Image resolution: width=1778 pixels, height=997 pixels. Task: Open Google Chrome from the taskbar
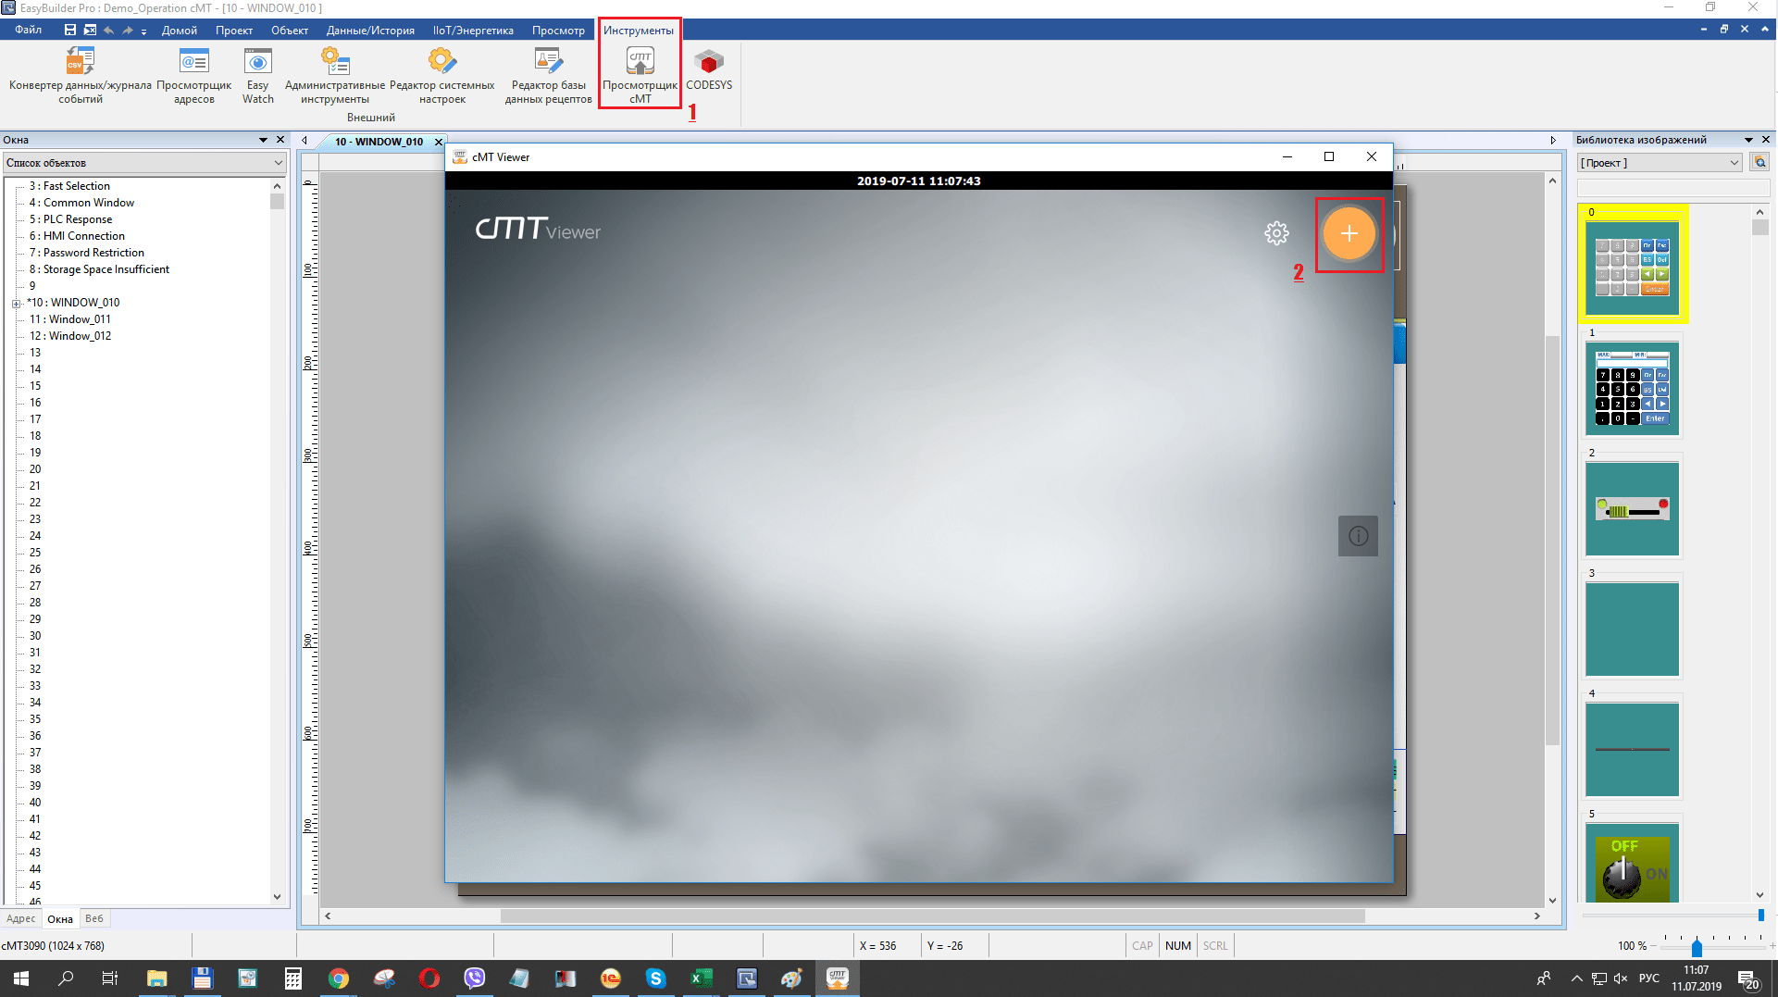click(339, 978)
